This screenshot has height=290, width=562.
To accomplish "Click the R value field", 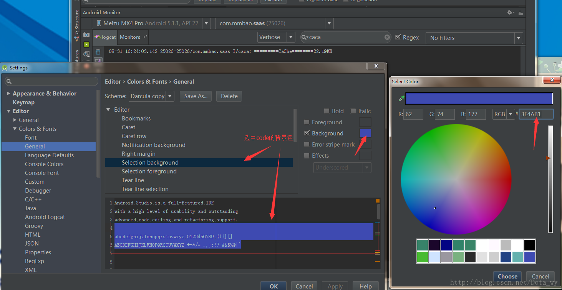I will (x=413, y=114).
